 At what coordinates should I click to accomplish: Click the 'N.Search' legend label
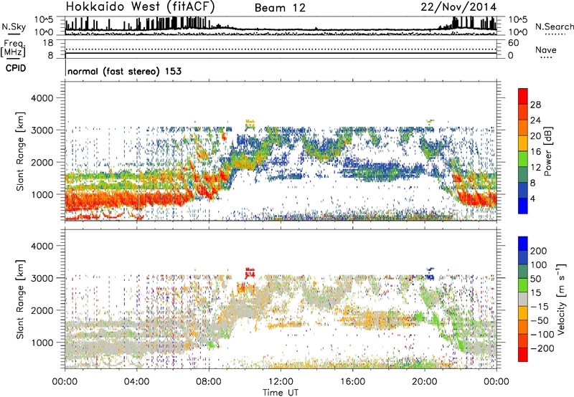tap(554, 27)
